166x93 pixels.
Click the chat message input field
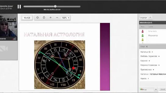coord(153,84)
